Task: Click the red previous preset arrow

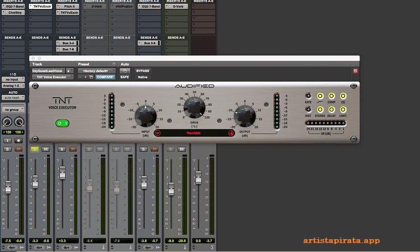Action: click(x=157, y=133)
